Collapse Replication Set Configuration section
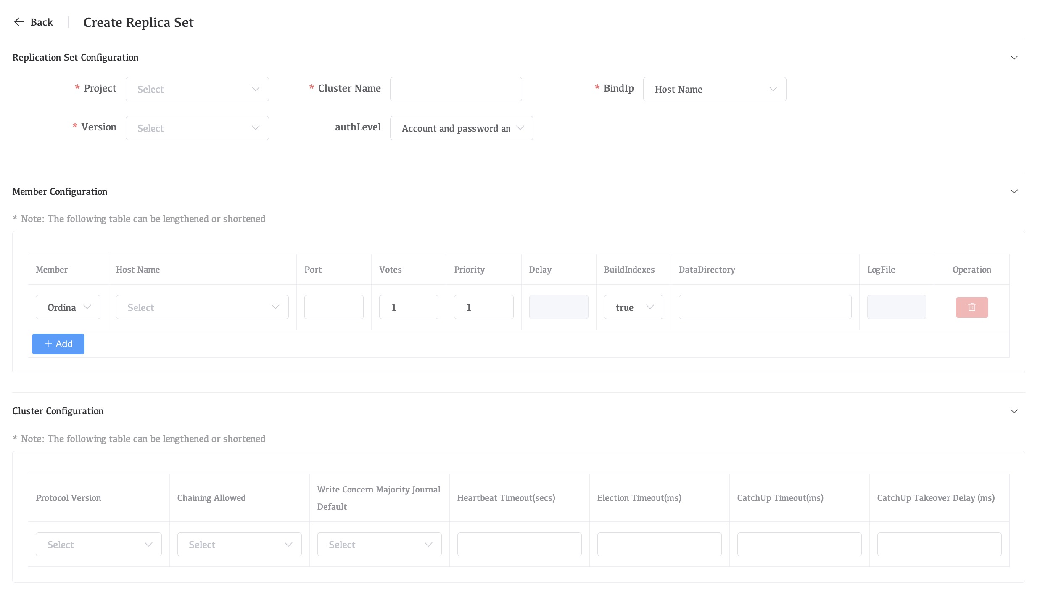Viewport: 1040px width, 598px height. point(1014,58)
